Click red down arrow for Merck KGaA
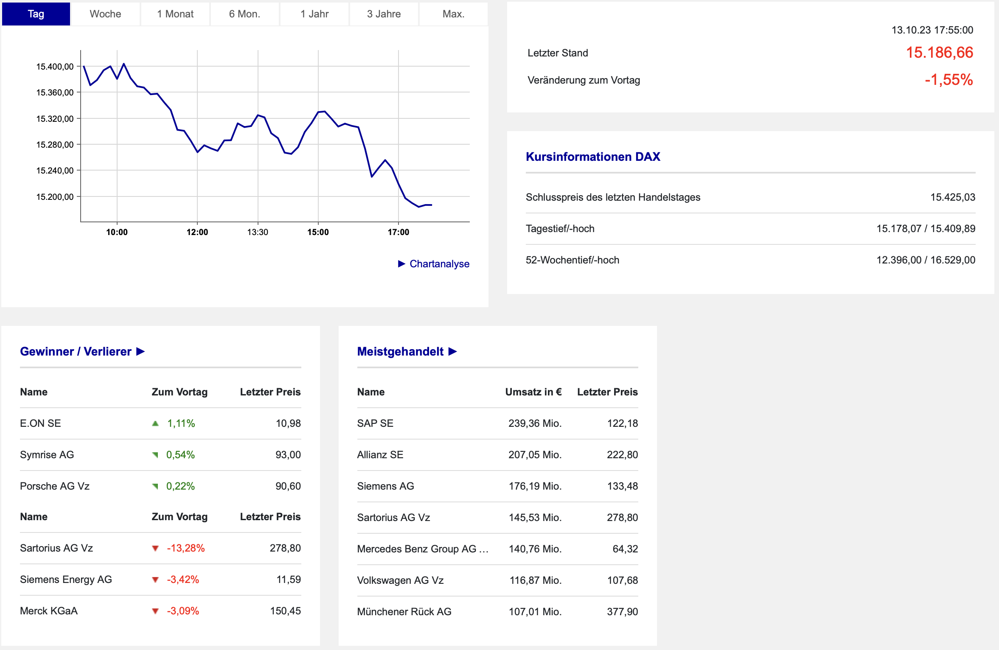 click(x=155, y=611)
